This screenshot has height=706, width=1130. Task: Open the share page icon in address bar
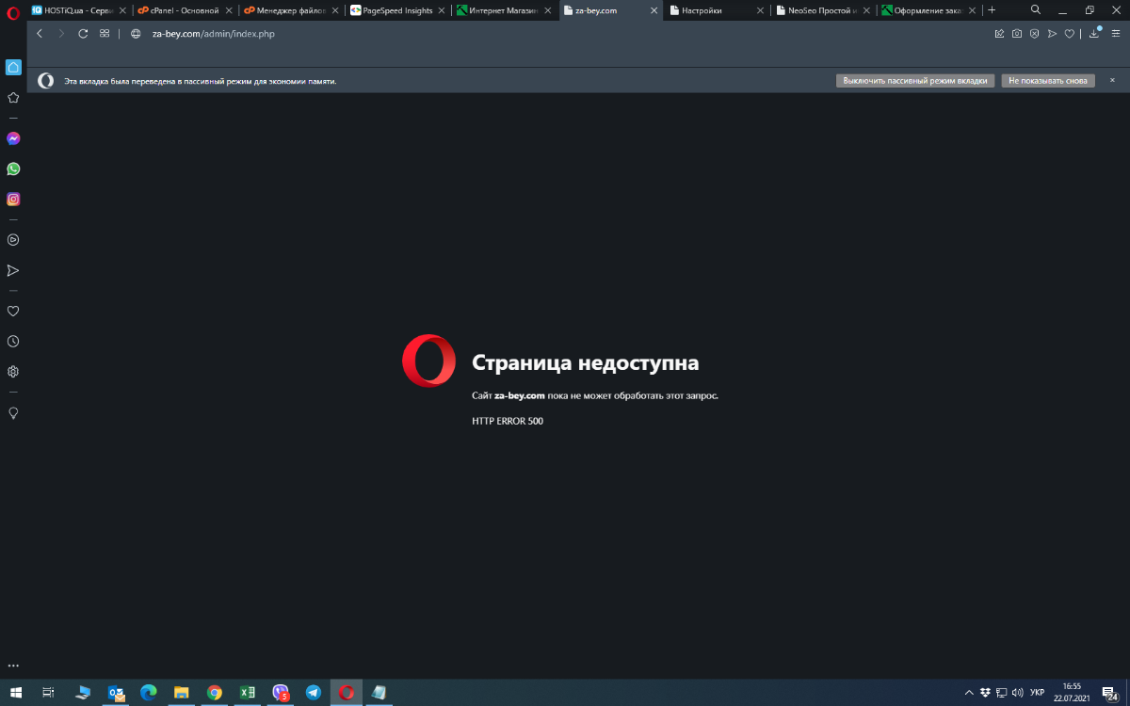click(1000, 33)
